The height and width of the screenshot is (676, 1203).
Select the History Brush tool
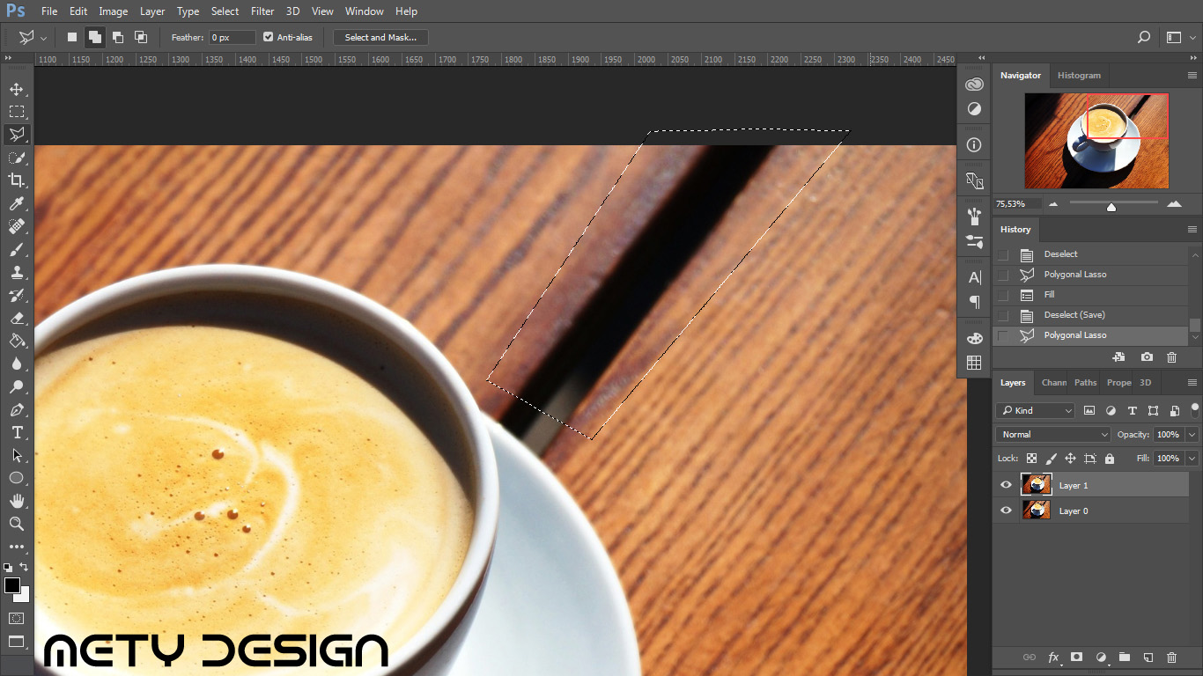pos(17,295)
